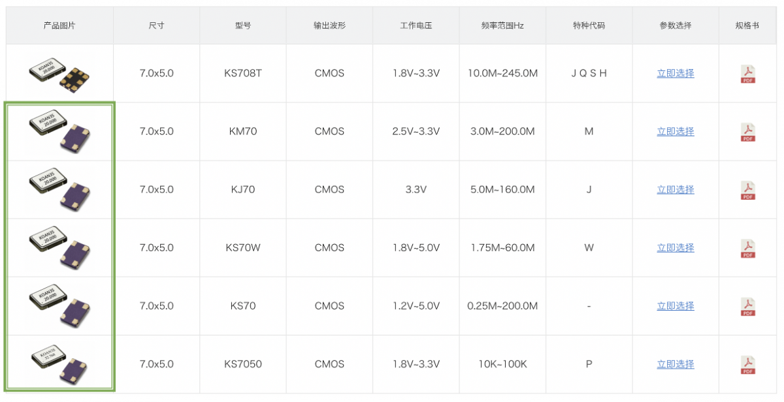This screenshot has width=784, height=402.
Task: Click 立即选择 link in the KJ70 row
Action: tap(676, 190)
